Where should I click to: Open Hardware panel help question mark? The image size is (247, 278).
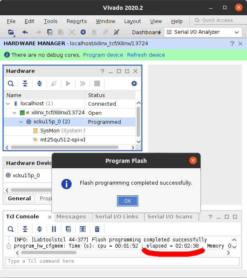coord(103,71)
